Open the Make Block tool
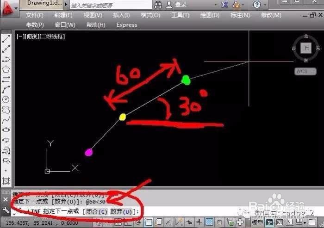The width and height of the screenshot is (324, 228). [x=6, y=160]
